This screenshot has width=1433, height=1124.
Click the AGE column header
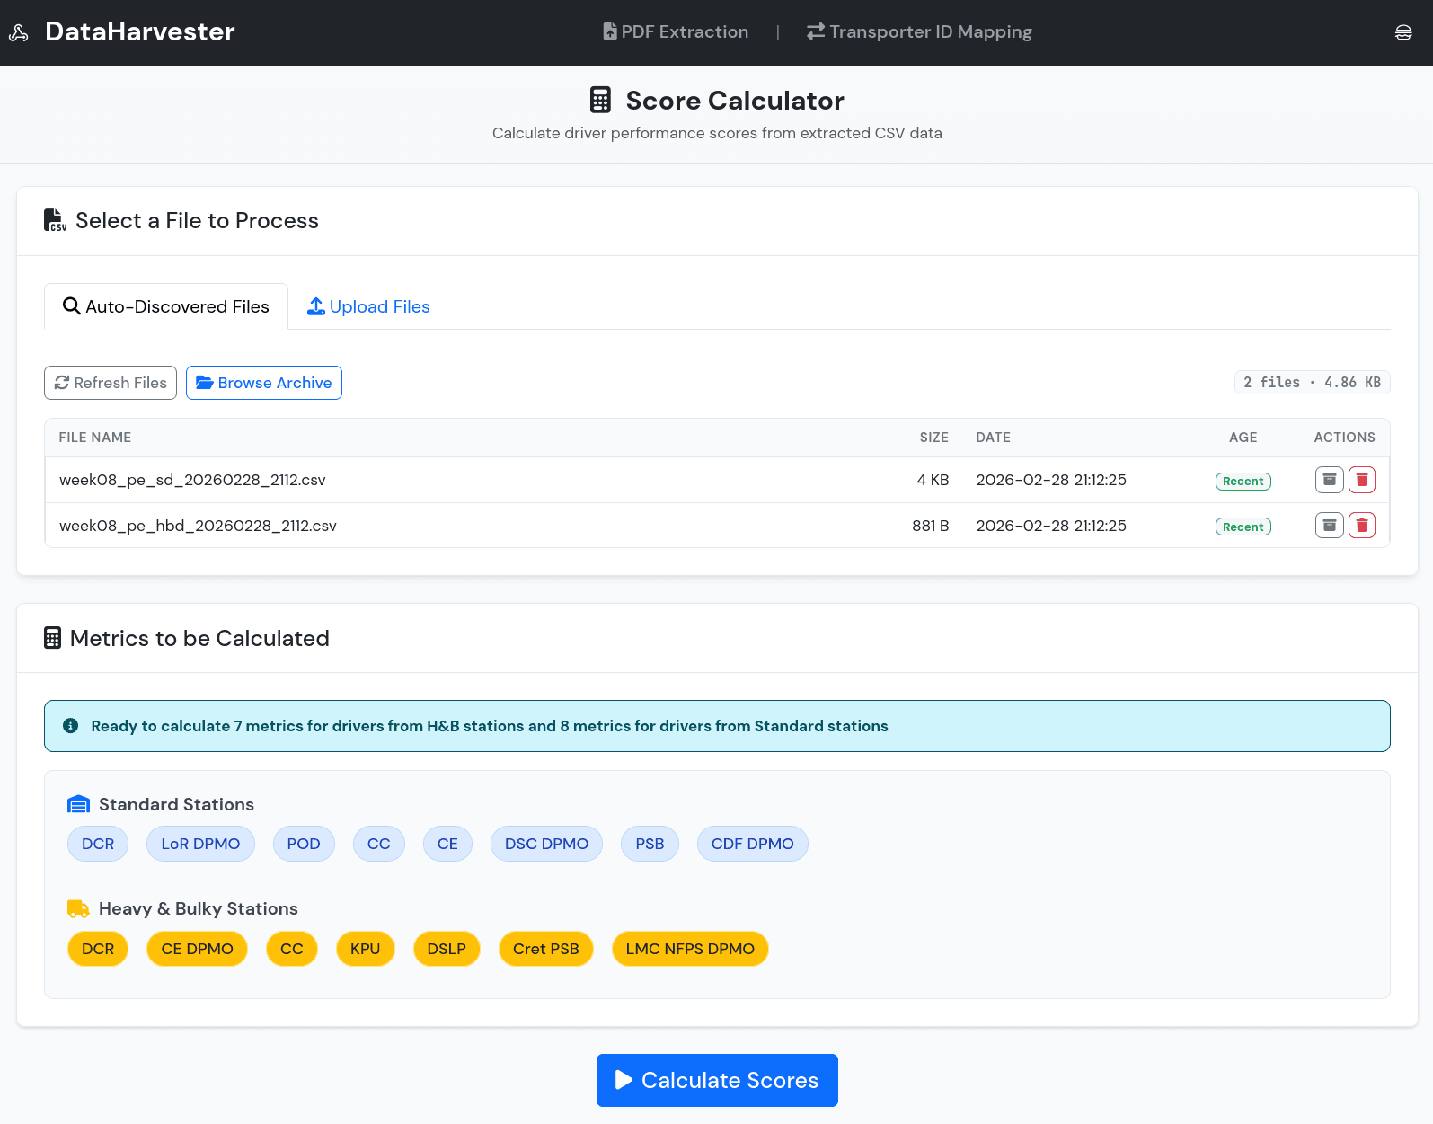tap(1243, 438)
